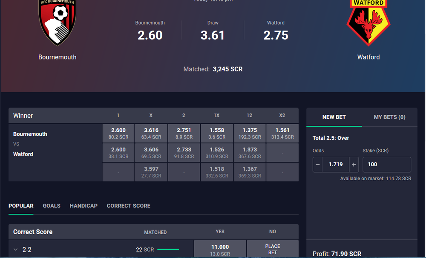Click the large Bournemouth 2.60 headline odds
This screenshot has width=426, height=258.
(150, 35)
